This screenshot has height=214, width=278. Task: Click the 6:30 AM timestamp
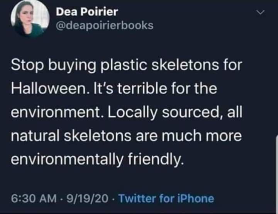pyautogui.click(x=34, y=199)
